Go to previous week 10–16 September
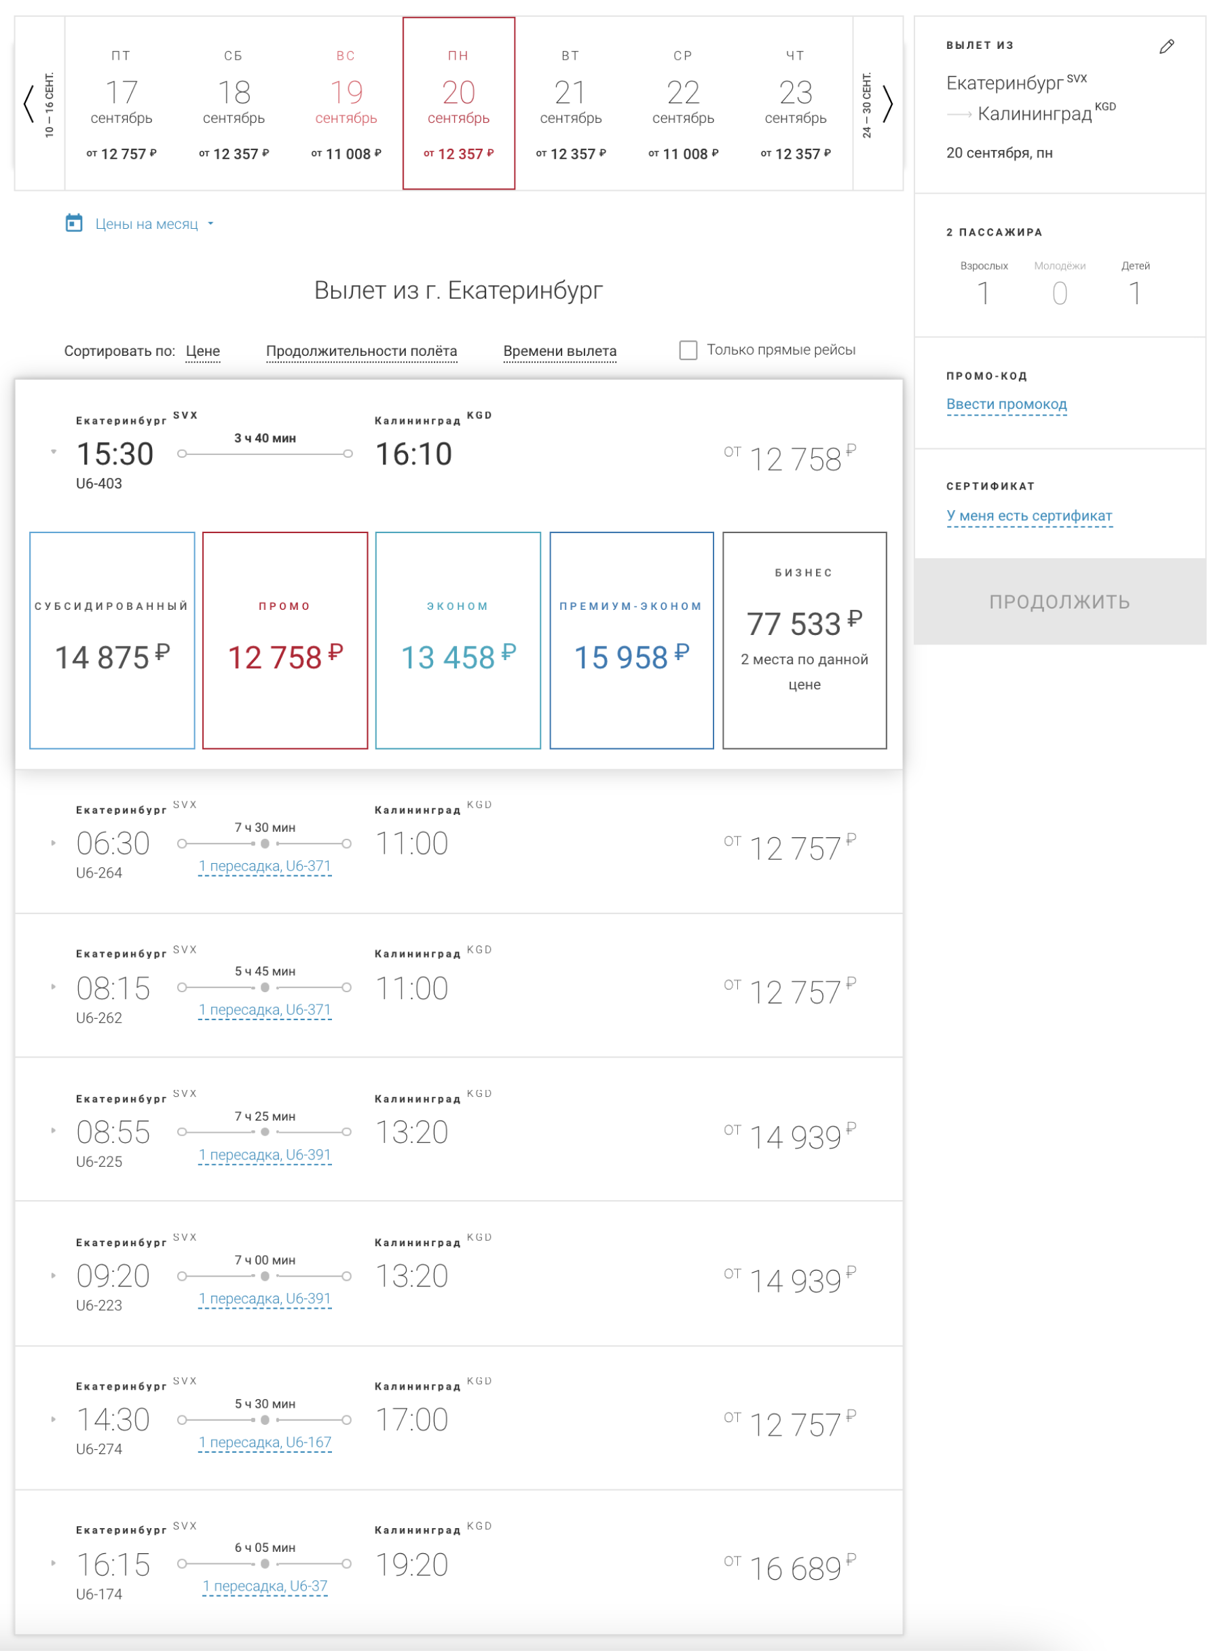 click(39, 104)
